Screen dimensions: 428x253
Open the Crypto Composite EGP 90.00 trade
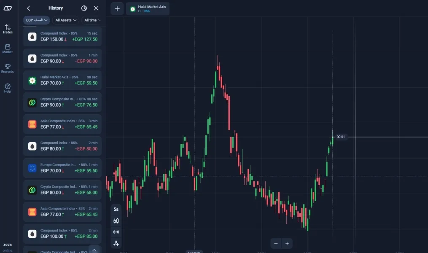pos(62,102)
